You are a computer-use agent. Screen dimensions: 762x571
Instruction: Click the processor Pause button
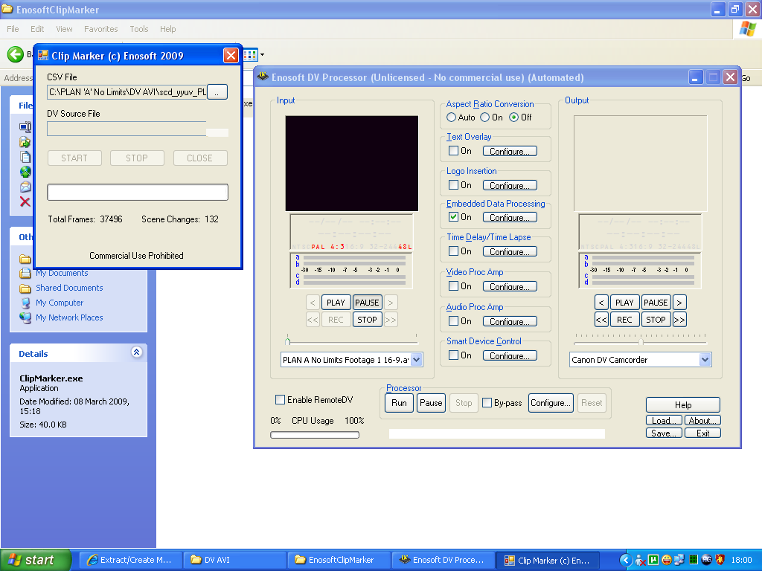[x=431, y=403]
